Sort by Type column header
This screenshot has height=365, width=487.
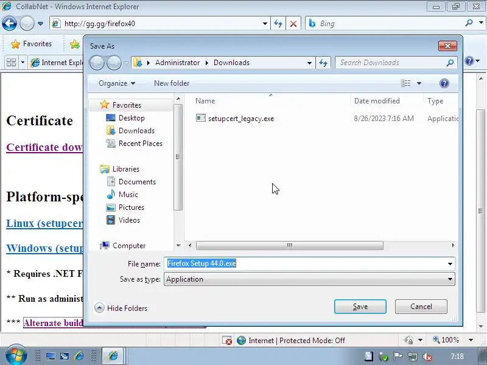pos(435,101)
